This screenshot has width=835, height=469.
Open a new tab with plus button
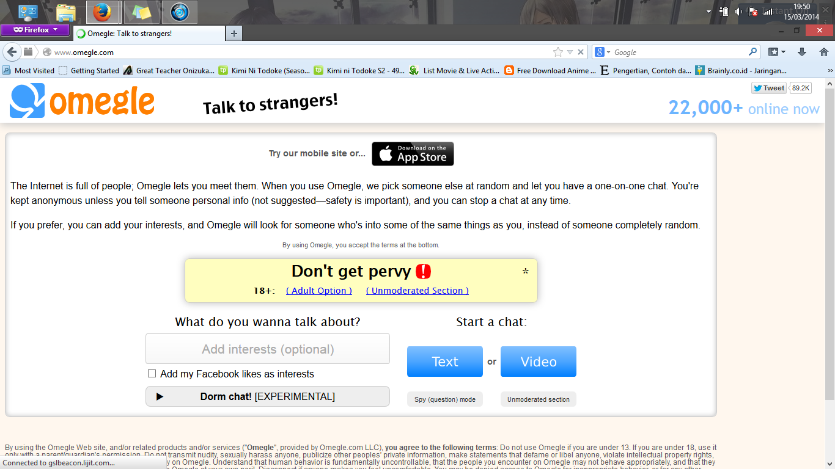(x=234, y=34)
